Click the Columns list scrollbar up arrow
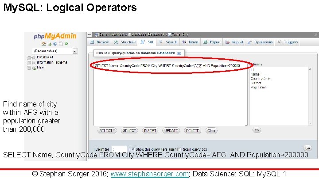This screenshot has height=179, width=319. point(310,69)
